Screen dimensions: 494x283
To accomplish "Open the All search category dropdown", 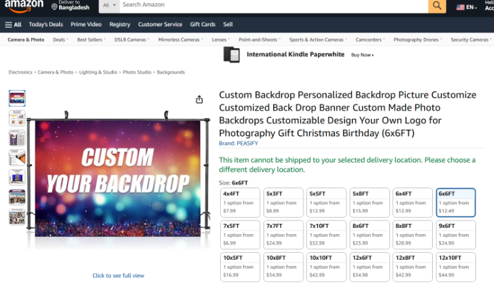I will (x=108, y=5).
